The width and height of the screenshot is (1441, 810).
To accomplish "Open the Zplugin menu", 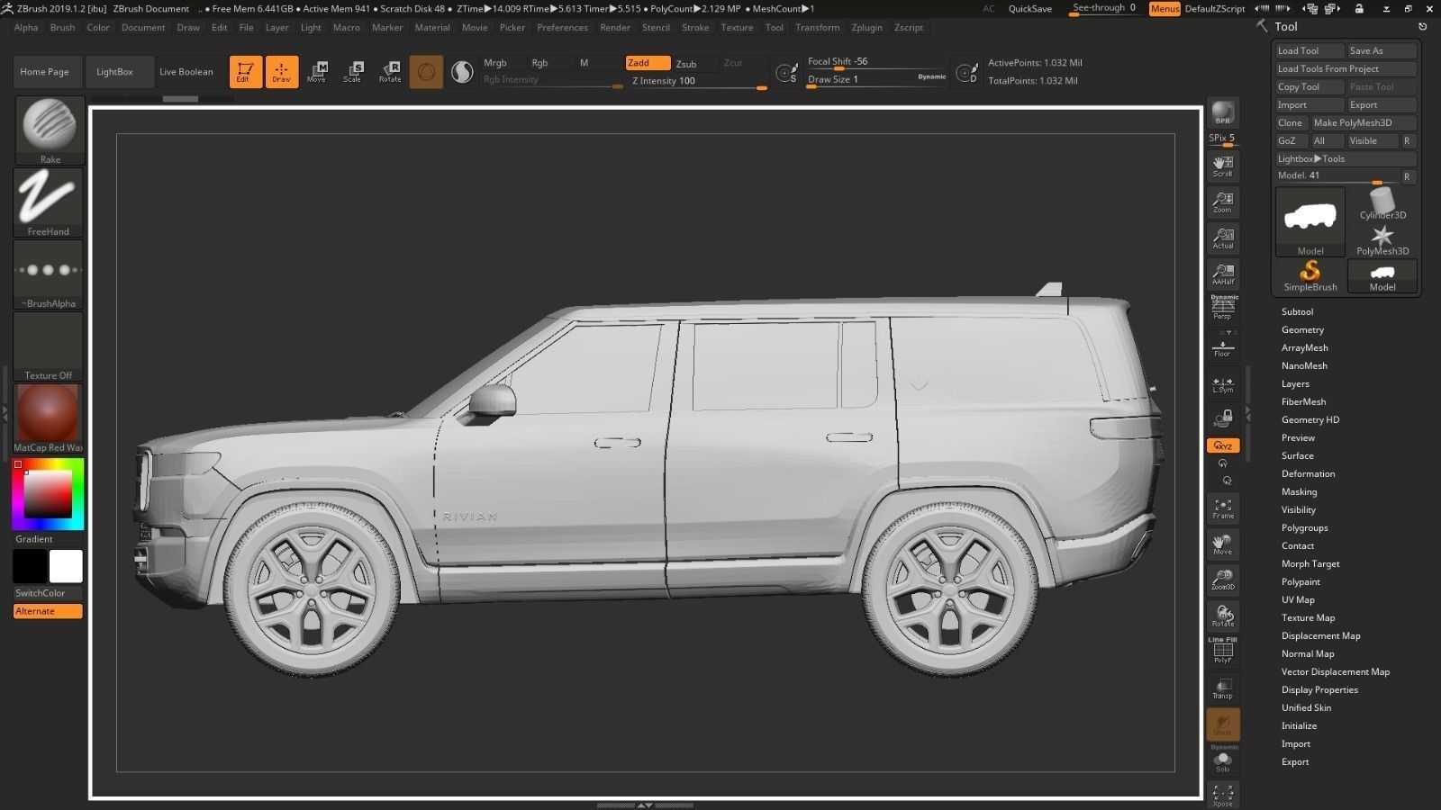I will pos(866,27).
